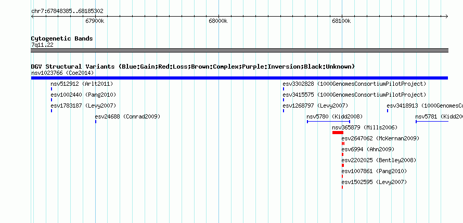Select esv6994 (Ahn2009) label
Viewport: 463px width, 223px height.
(368, 149)
